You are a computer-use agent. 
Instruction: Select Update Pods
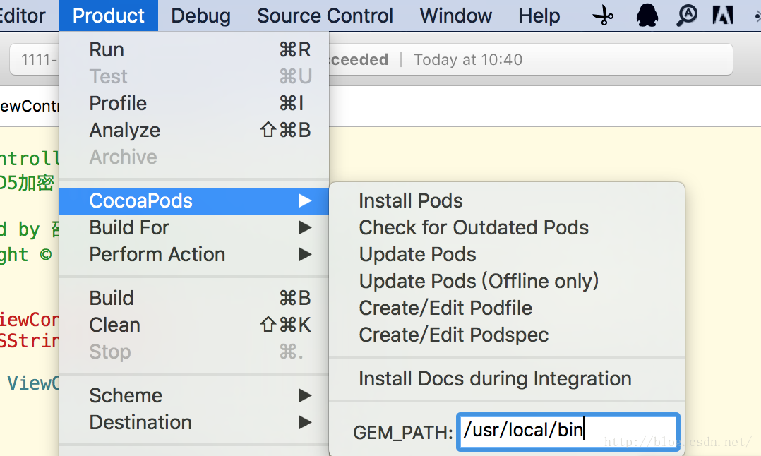(x=507, y=254)
